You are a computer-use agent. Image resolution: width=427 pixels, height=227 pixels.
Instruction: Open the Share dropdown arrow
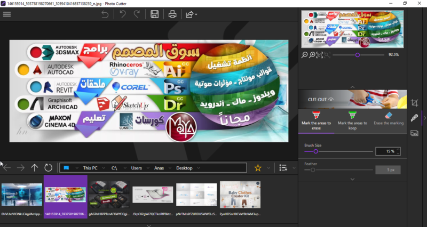196,14
